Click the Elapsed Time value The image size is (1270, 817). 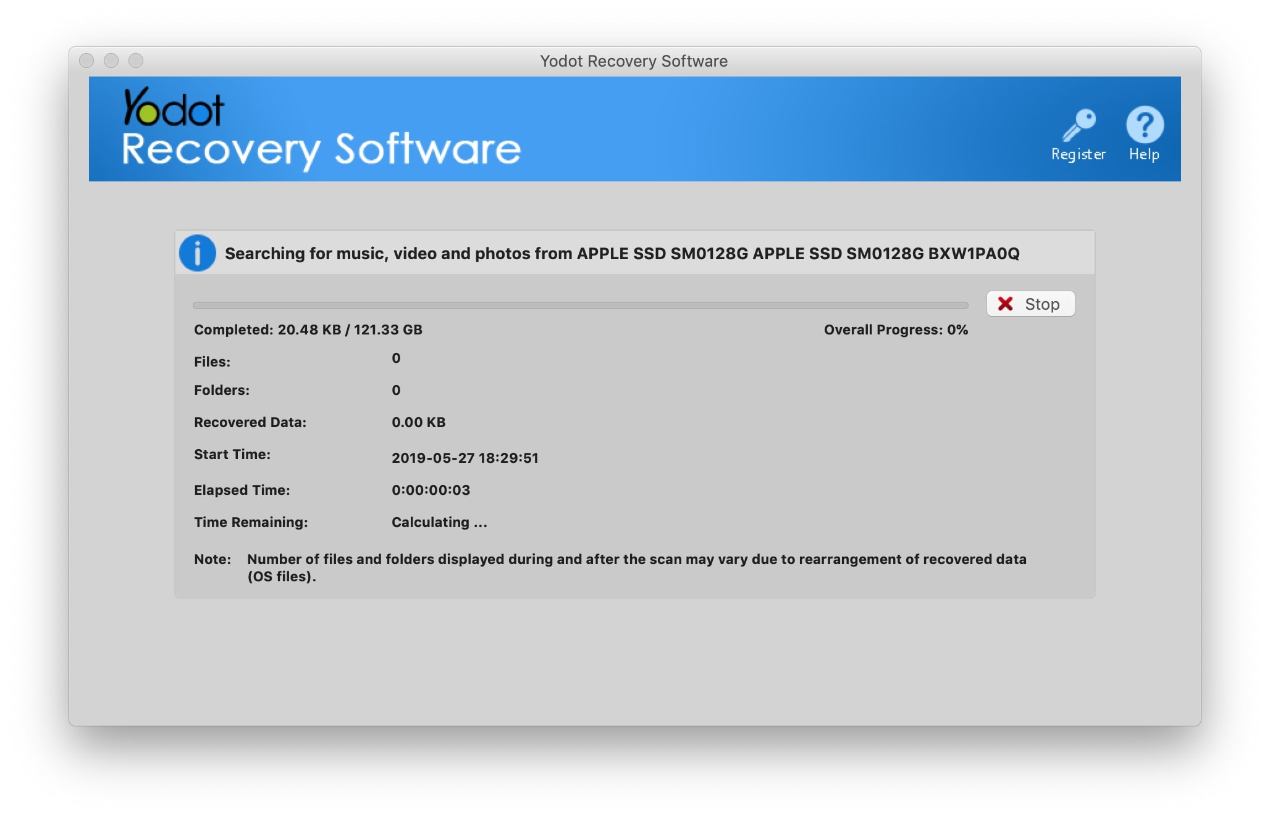[x=431, y=490]
